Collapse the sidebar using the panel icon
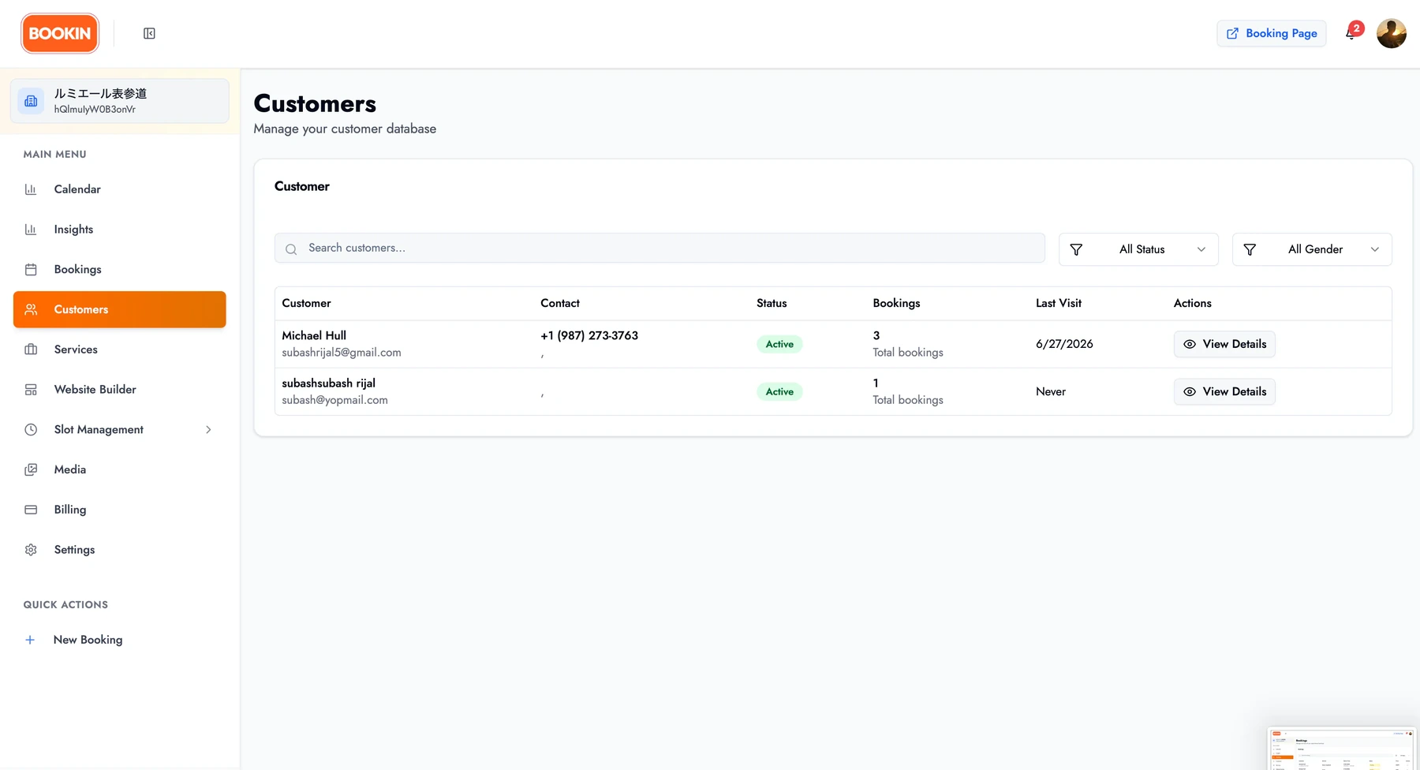Screen dimensions: 1420x770 [x=149, y=33]
